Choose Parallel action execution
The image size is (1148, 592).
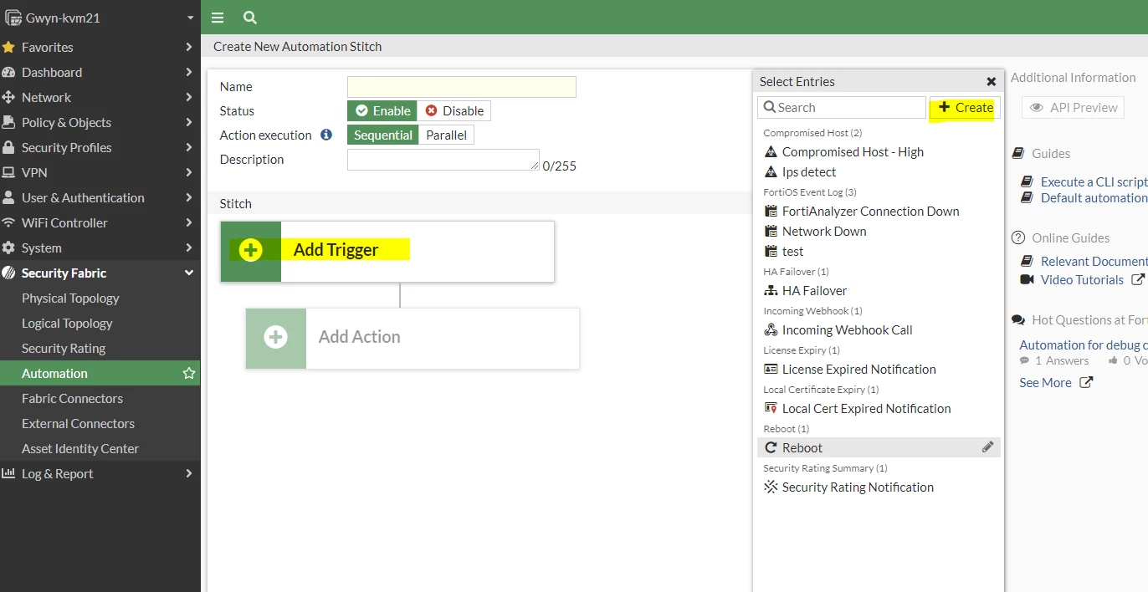coord(447,135)
